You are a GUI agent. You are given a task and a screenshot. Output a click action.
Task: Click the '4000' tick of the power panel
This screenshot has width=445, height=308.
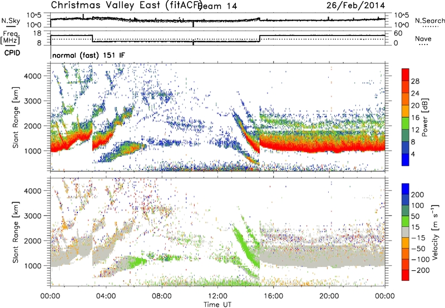[x=33, y=76]
